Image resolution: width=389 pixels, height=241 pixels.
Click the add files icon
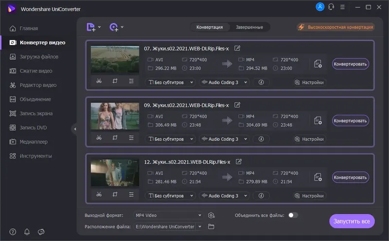point(91,27)
